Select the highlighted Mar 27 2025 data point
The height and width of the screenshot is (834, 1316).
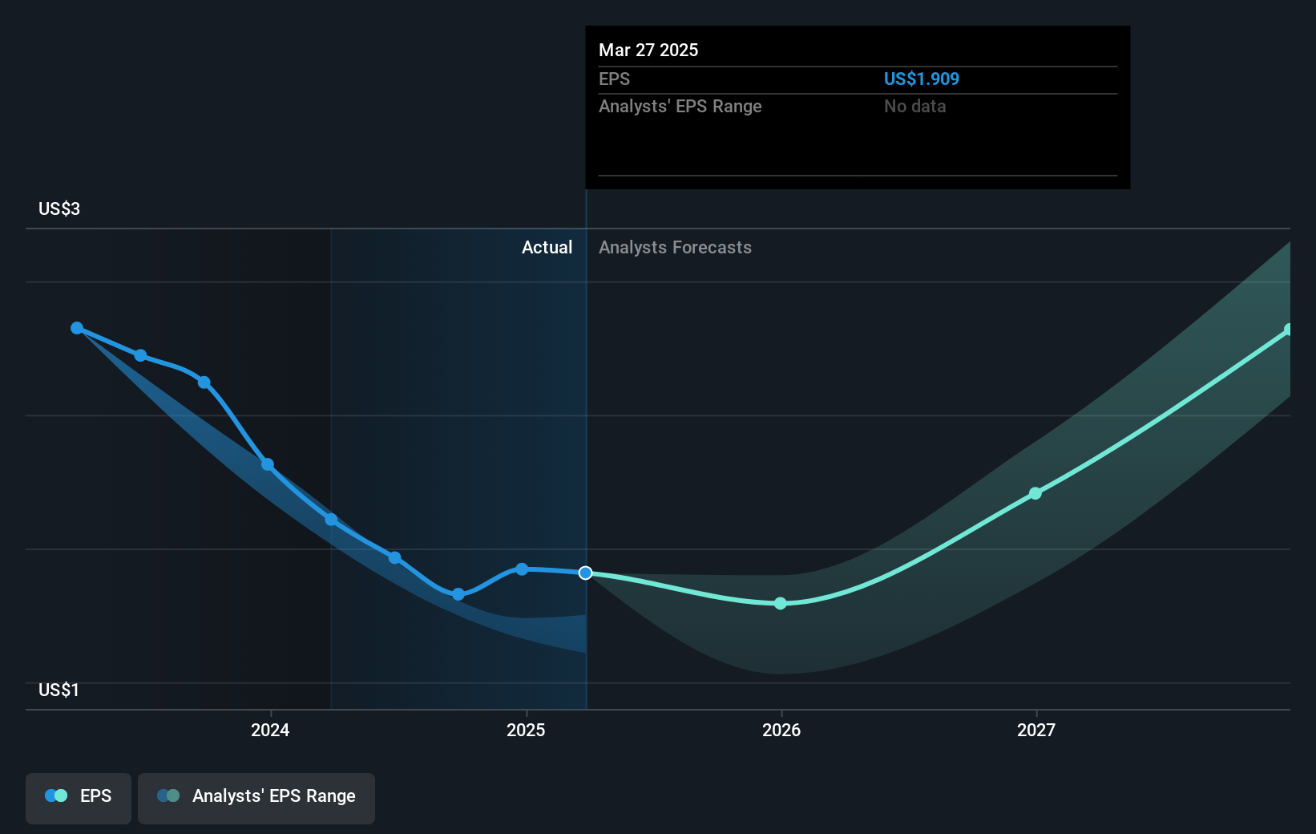586,573
